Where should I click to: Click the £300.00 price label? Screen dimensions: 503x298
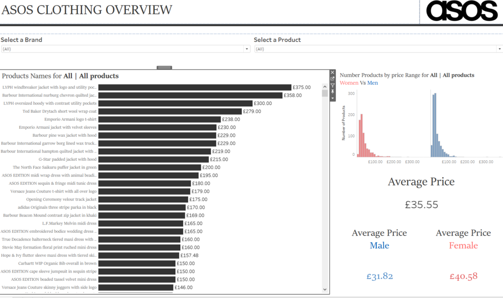[x=263, y=103]
